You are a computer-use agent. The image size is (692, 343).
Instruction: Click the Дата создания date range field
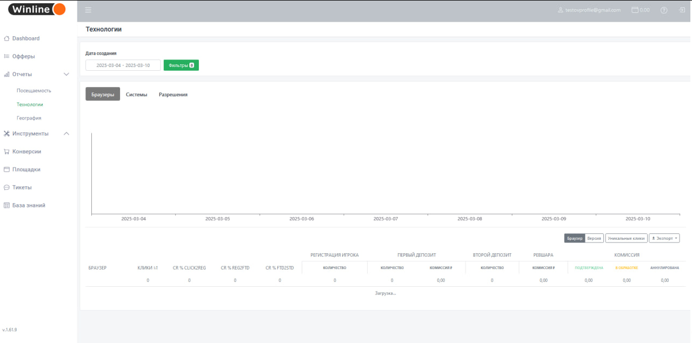coord(123,65)
